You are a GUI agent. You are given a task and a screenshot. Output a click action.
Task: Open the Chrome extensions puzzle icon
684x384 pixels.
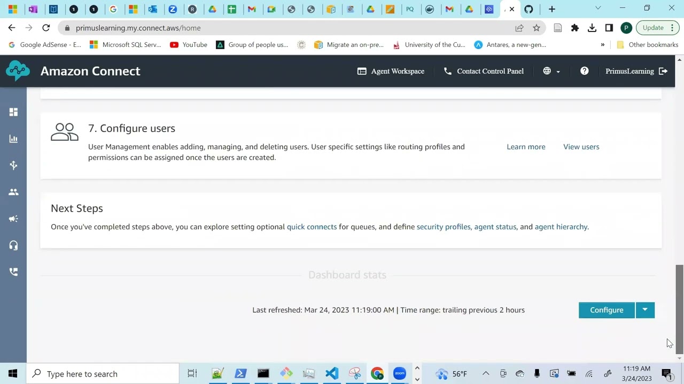(575, 28)
